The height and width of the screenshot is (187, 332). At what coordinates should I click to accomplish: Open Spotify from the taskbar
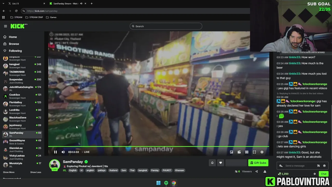(166, 183)
